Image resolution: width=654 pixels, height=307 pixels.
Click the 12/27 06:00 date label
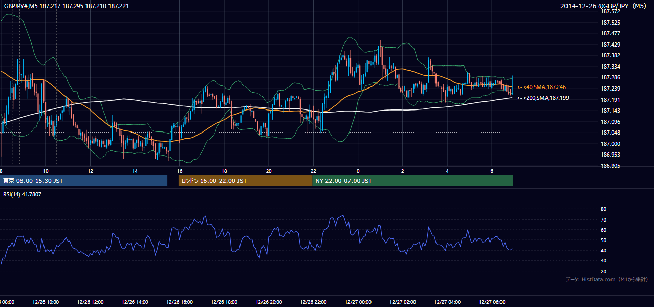[492, 302]
